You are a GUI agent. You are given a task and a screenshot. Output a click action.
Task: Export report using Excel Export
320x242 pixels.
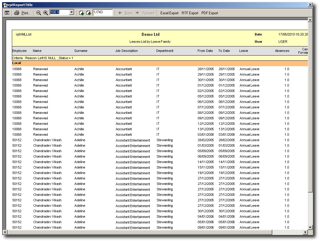click(x=169, y=13)
